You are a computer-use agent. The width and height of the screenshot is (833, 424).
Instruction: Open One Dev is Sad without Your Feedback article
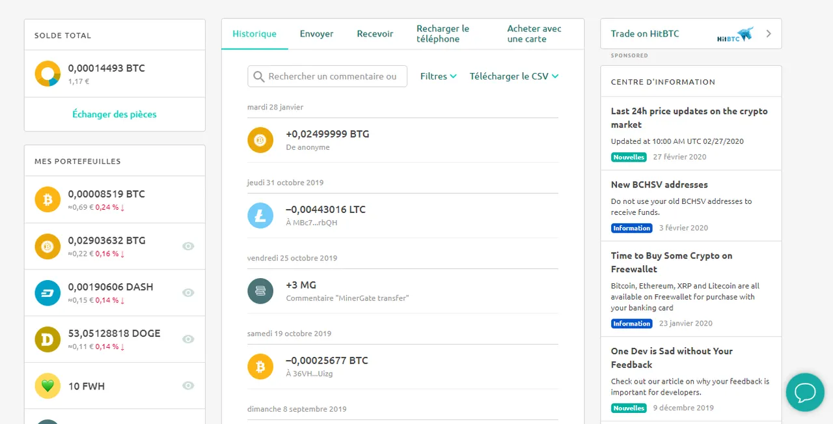point(672,358)
